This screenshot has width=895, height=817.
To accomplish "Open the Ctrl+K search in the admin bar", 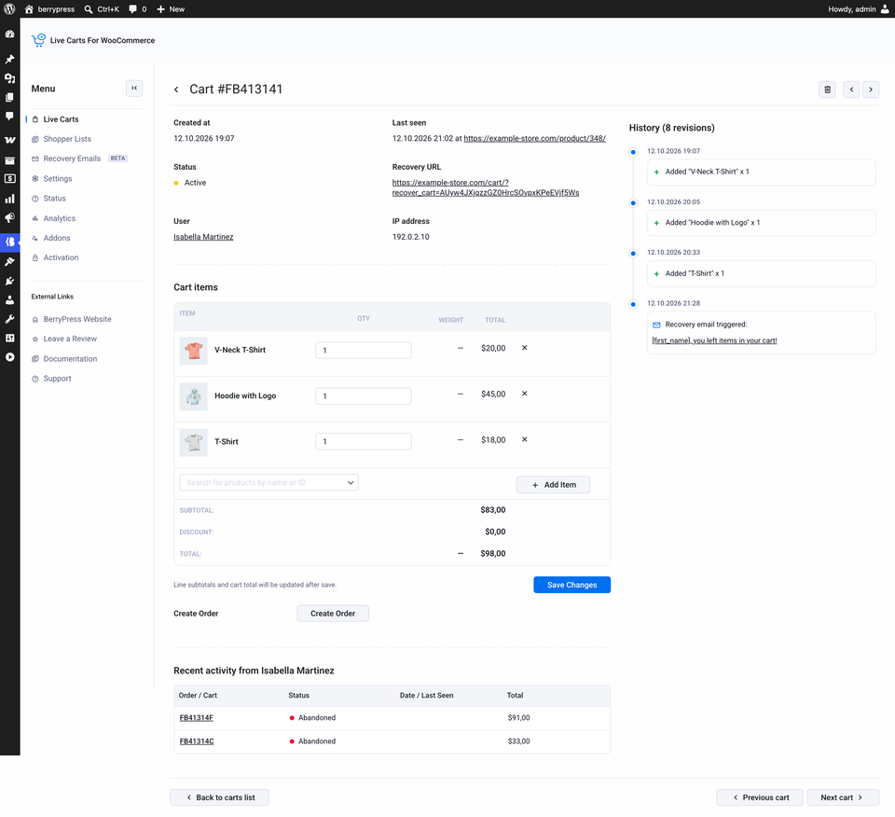I will (x=102, y=9).
